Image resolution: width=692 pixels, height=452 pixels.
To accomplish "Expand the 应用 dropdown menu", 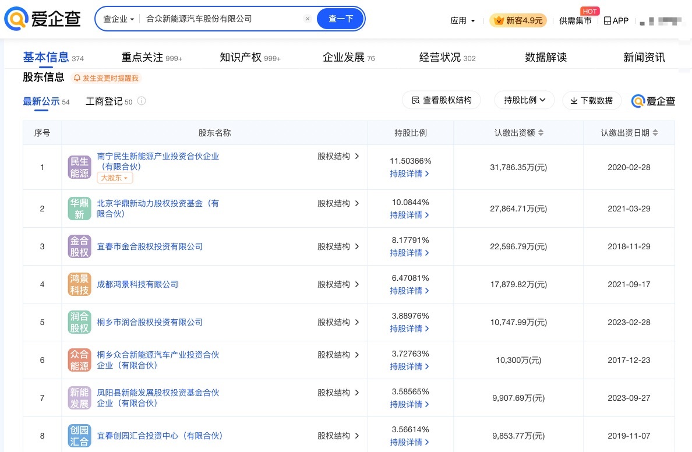I will (462, 20).
